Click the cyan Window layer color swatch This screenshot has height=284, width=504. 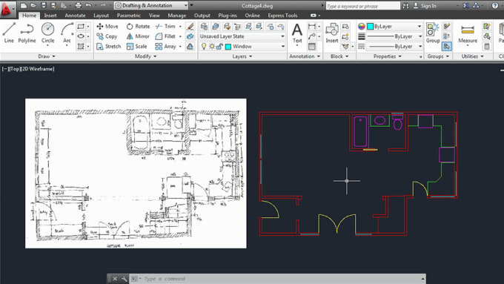click(228, 47)
